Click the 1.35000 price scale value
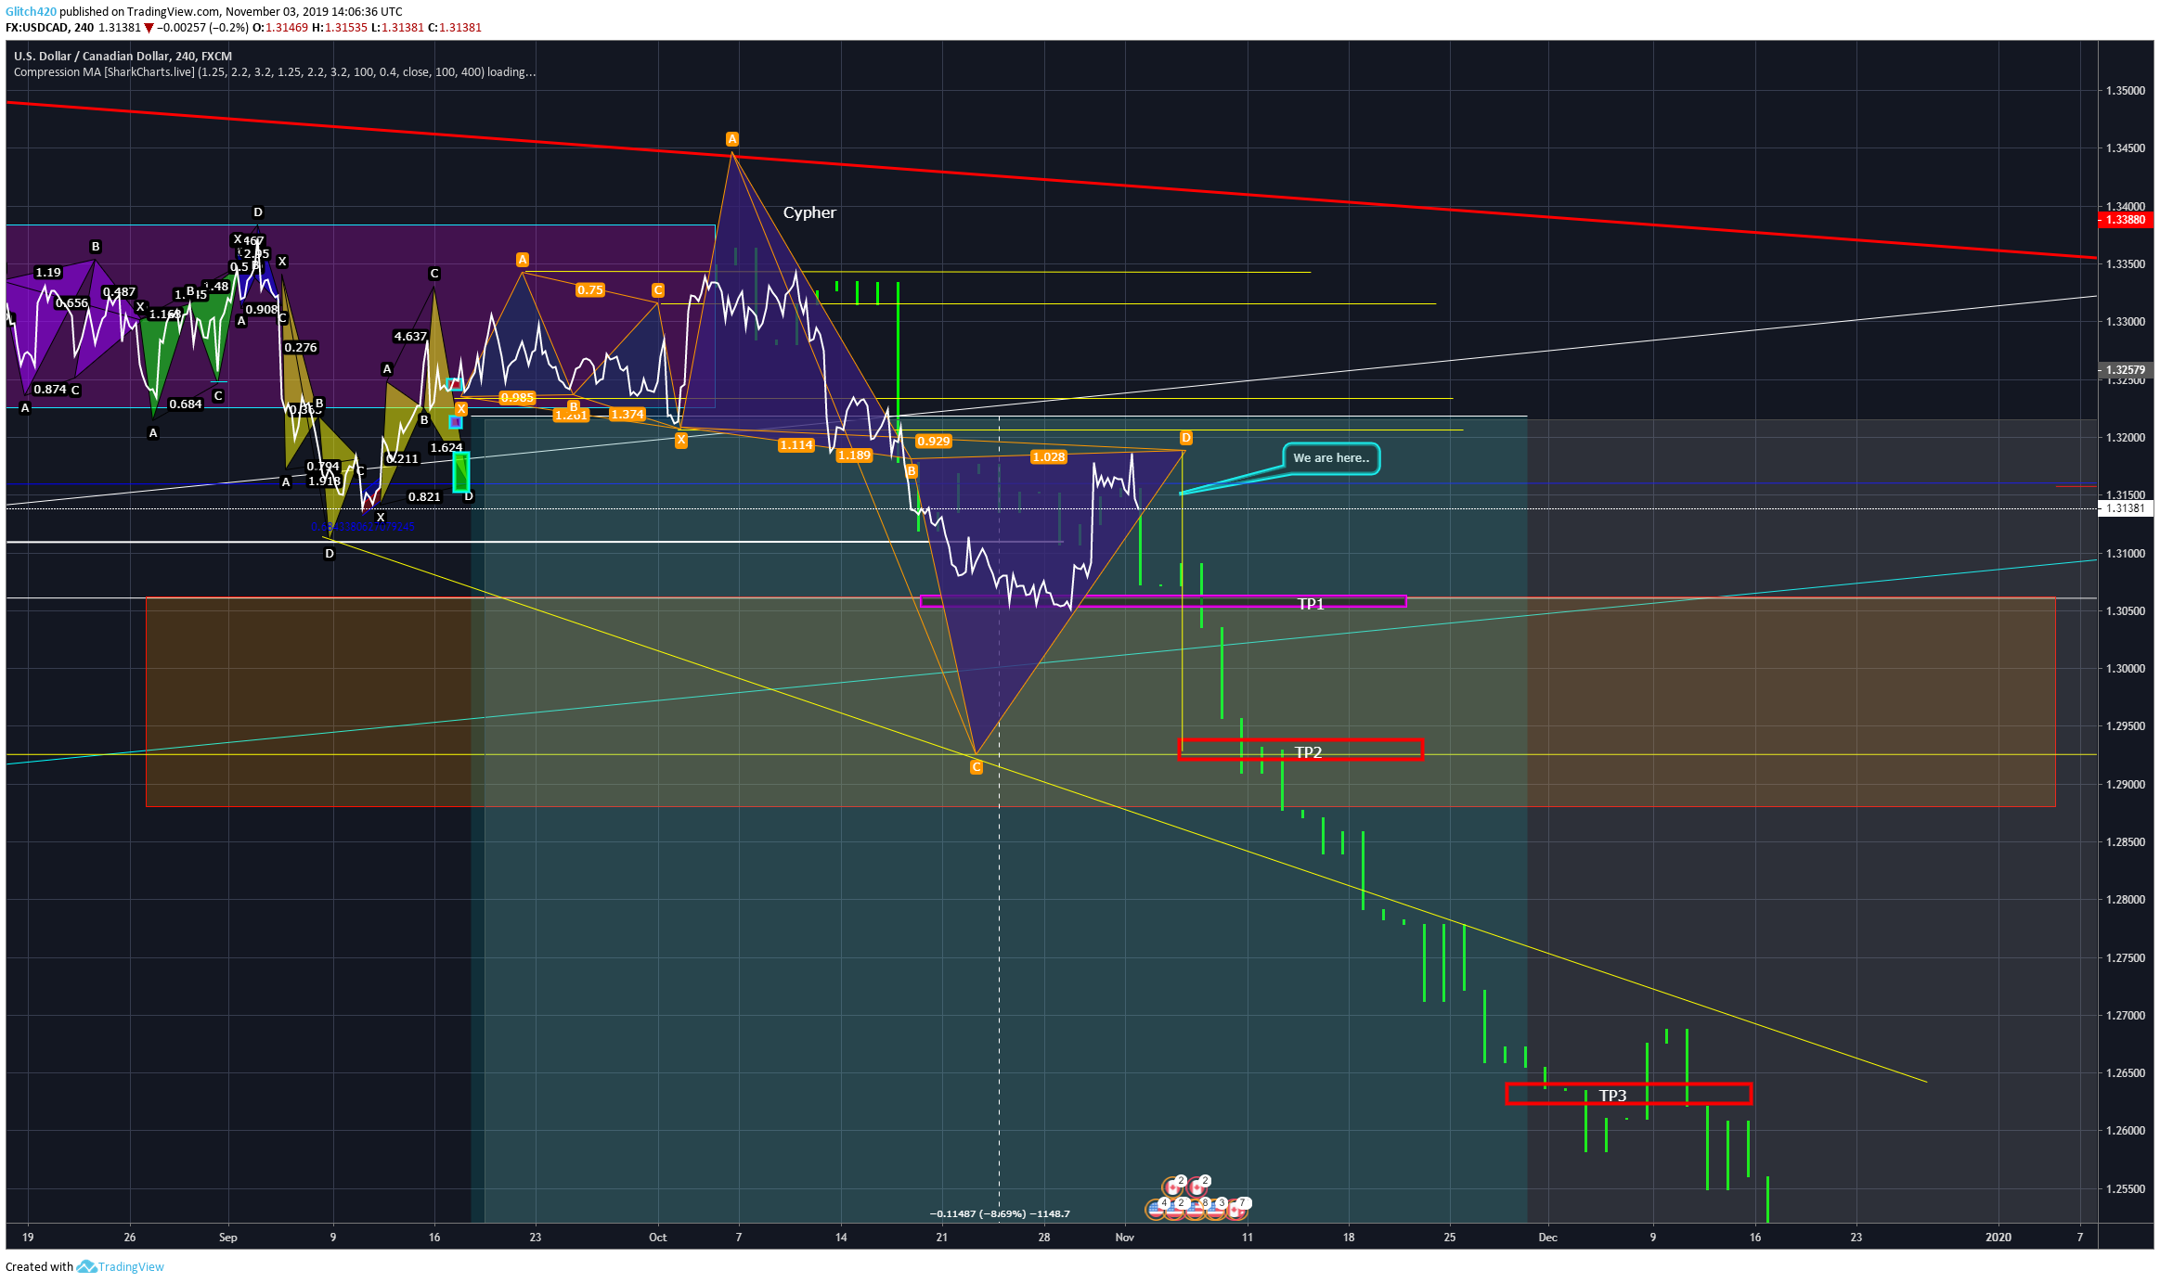The image size is (2160, 1283). 2126,91
